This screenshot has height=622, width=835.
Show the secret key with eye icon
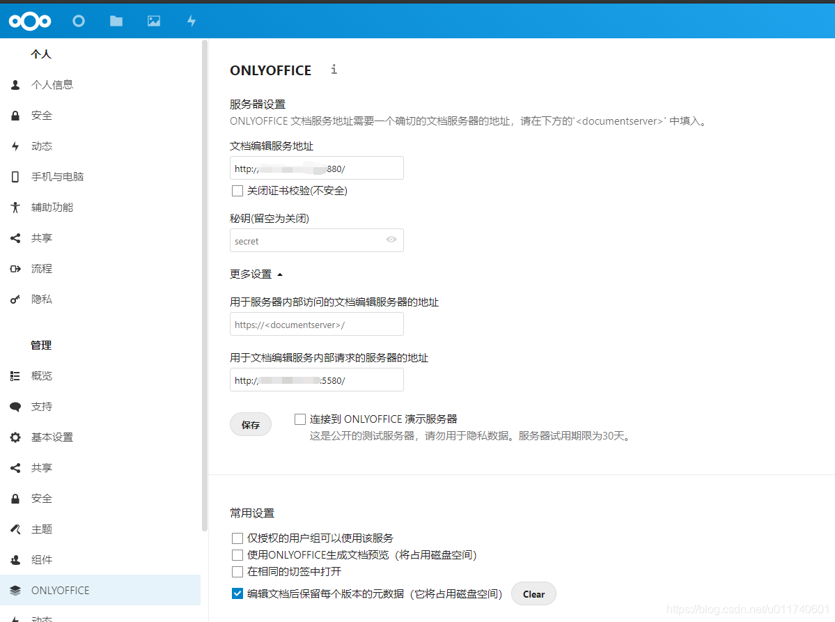pyautogui.click(x=391, y=240)
